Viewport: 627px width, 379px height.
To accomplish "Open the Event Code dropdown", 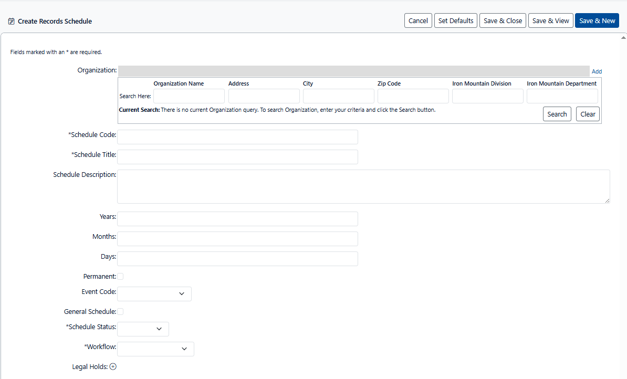I will [154, 294].
